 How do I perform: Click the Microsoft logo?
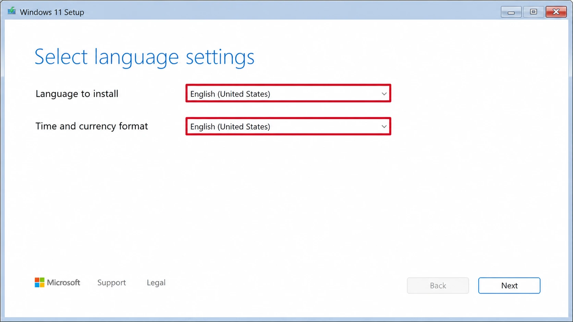click(x=57, y=283)
